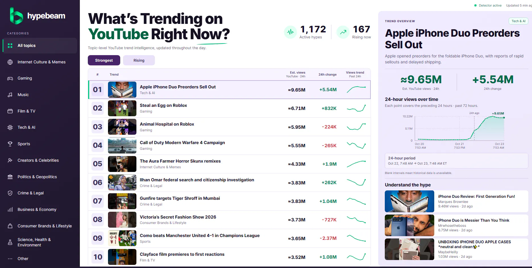Open the Music category label
The height and width of the screenshot is (268, 532).
tap(23, 95)
